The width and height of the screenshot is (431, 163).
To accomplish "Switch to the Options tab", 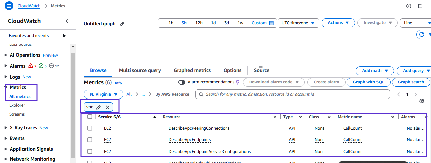I will 232,70.
